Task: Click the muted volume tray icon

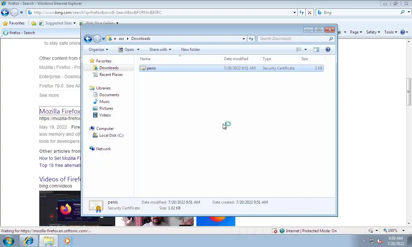Action: coord(379,241)
